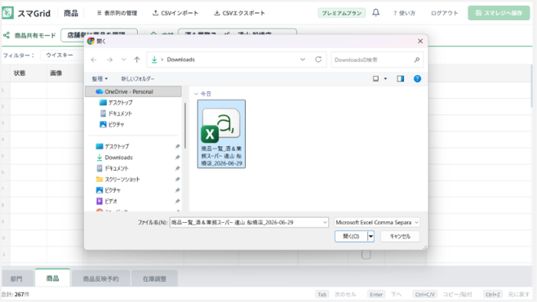
Task: Open 表示列の管理 in the toolbar
Action: (117, 13)
